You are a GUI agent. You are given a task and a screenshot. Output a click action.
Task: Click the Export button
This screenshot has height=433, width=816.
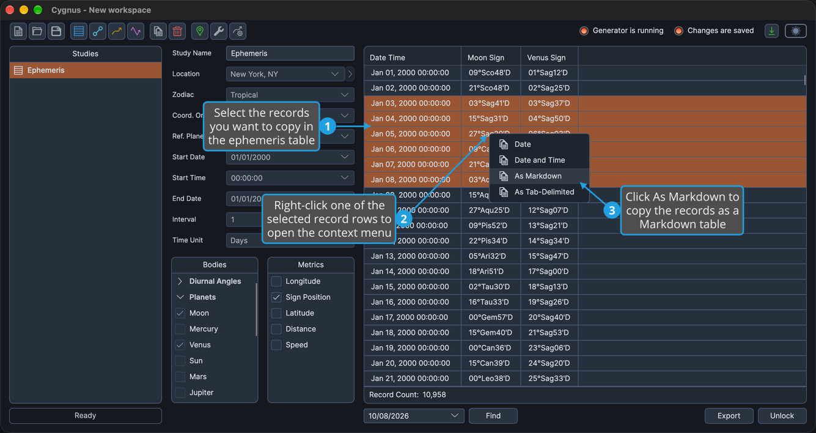(729, 416)
